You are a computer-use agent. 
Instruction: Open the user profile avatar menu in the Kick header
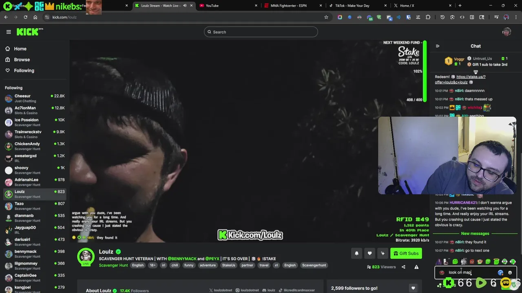[507, 32]
